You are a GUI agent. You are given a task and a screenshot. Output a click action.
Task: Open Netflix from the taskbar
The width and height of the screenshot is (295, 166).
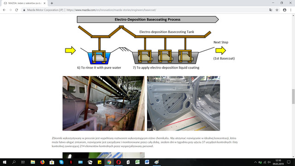71,162
